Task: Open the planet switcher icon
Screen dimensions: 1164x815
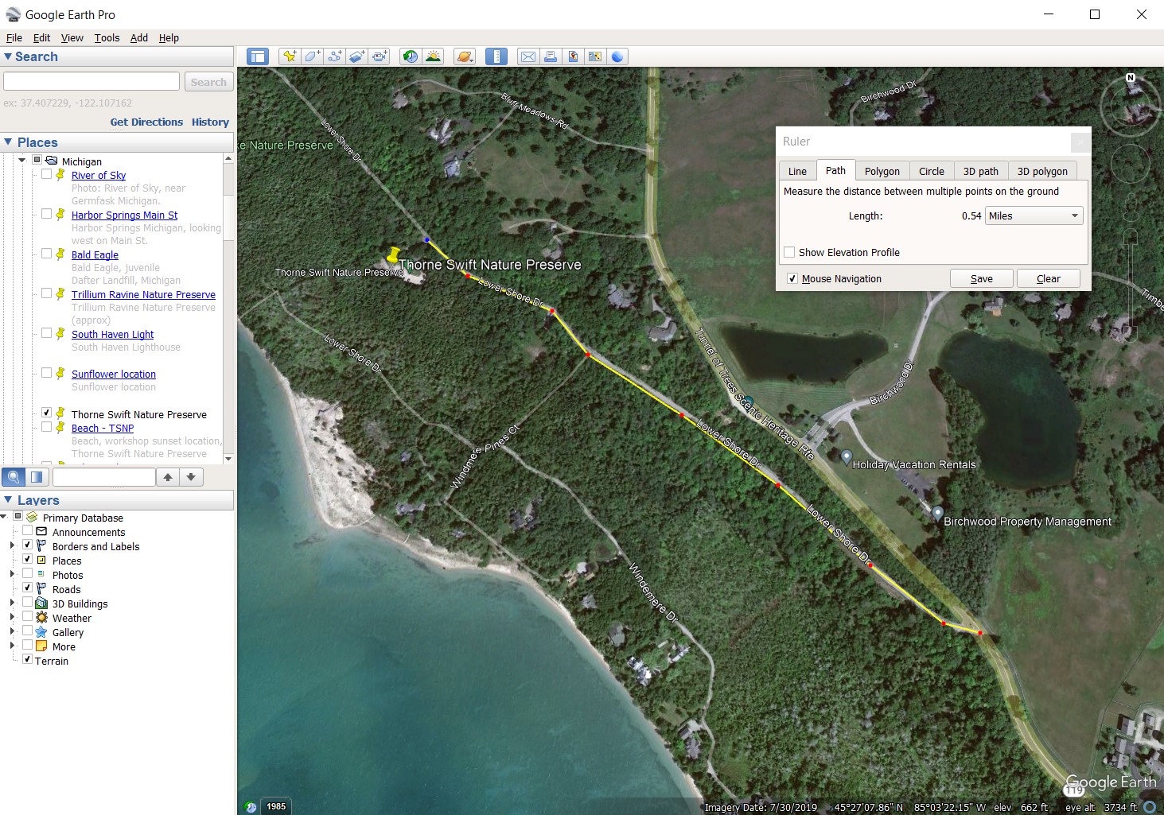Action: 465,56
